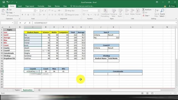
Task: Click the Undo arrow icon
Action: (x=8, y=2)
